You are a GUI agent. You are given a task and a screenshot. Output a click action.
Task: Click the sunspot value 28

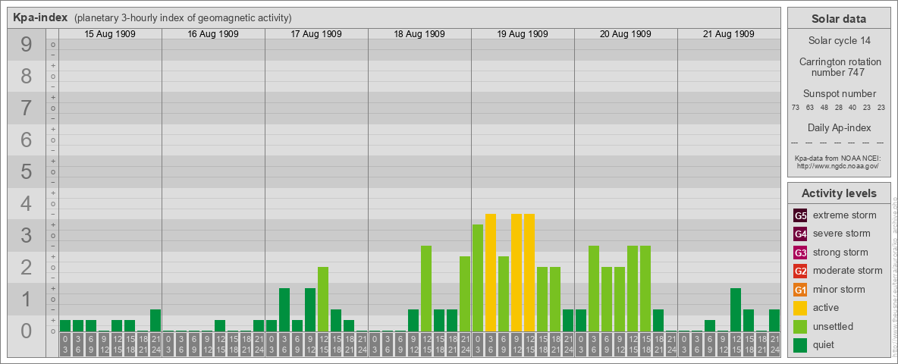(x=838, y=108)
